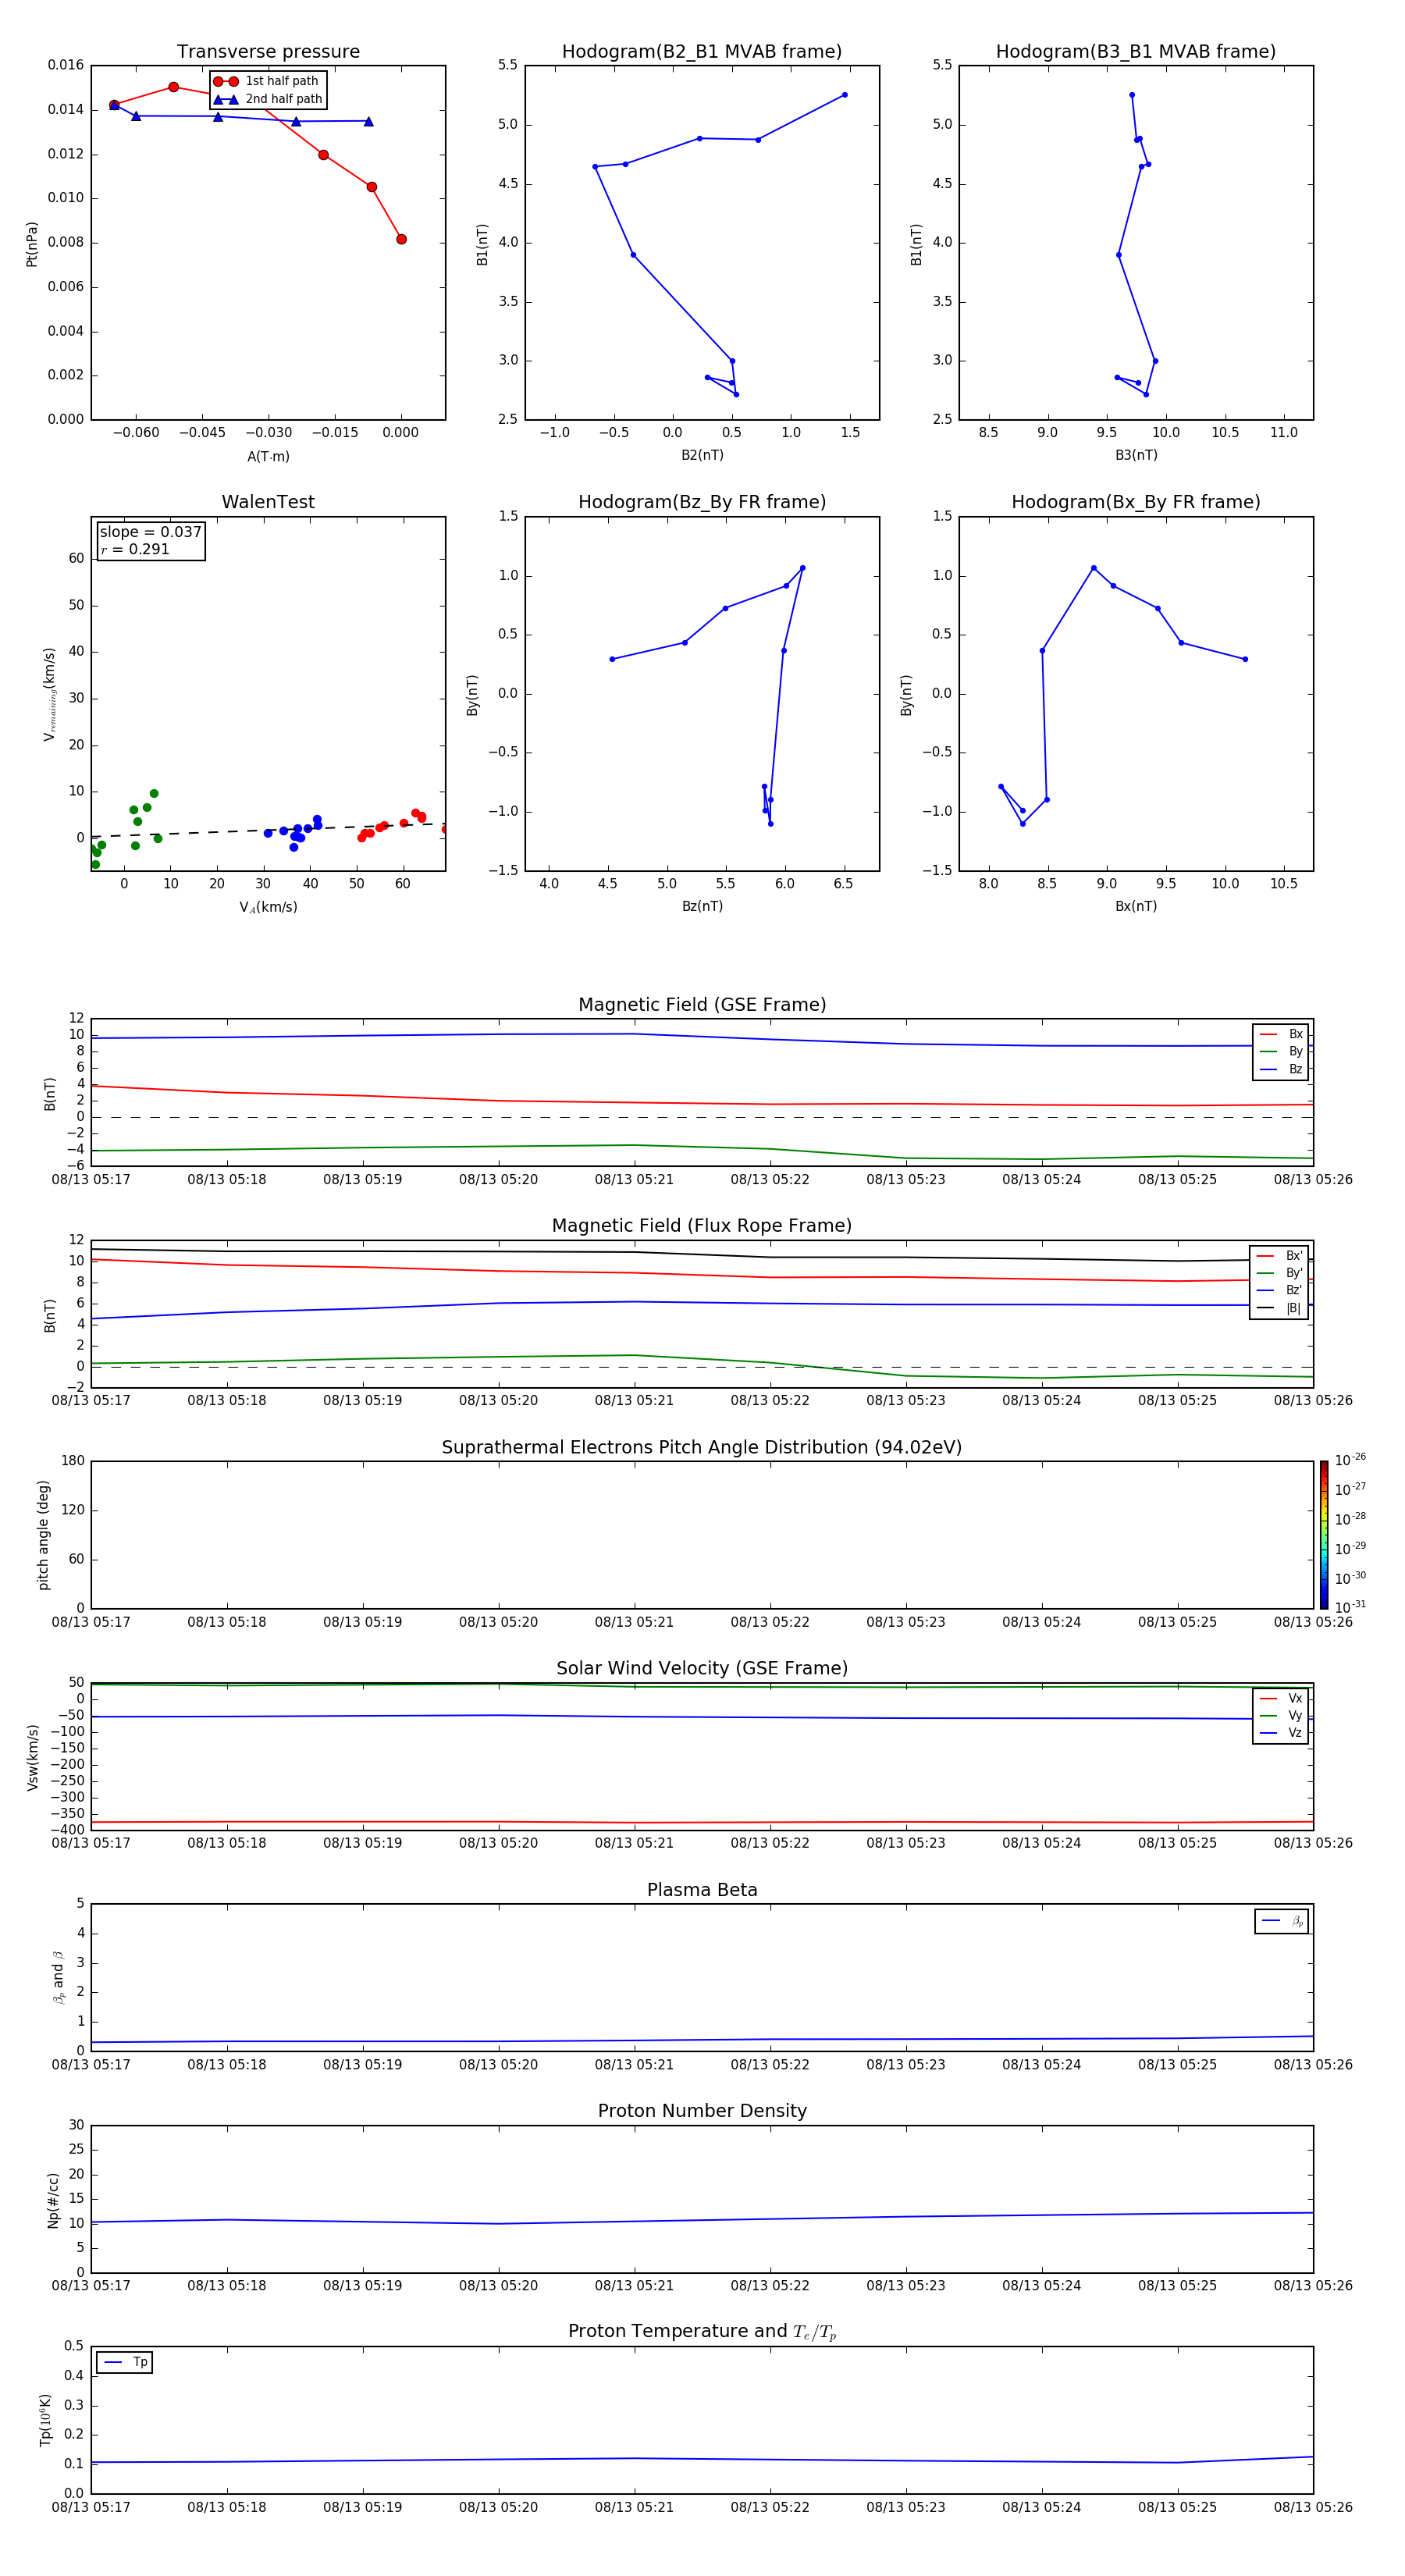Click the beta_p legend in Plasma Beta plot
This screenshot has width=1405, height=2576.
click(1282, 1921)
